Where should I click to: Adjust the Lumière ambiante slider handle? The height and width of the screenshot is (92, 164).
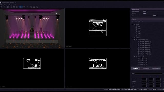point(145,11)
